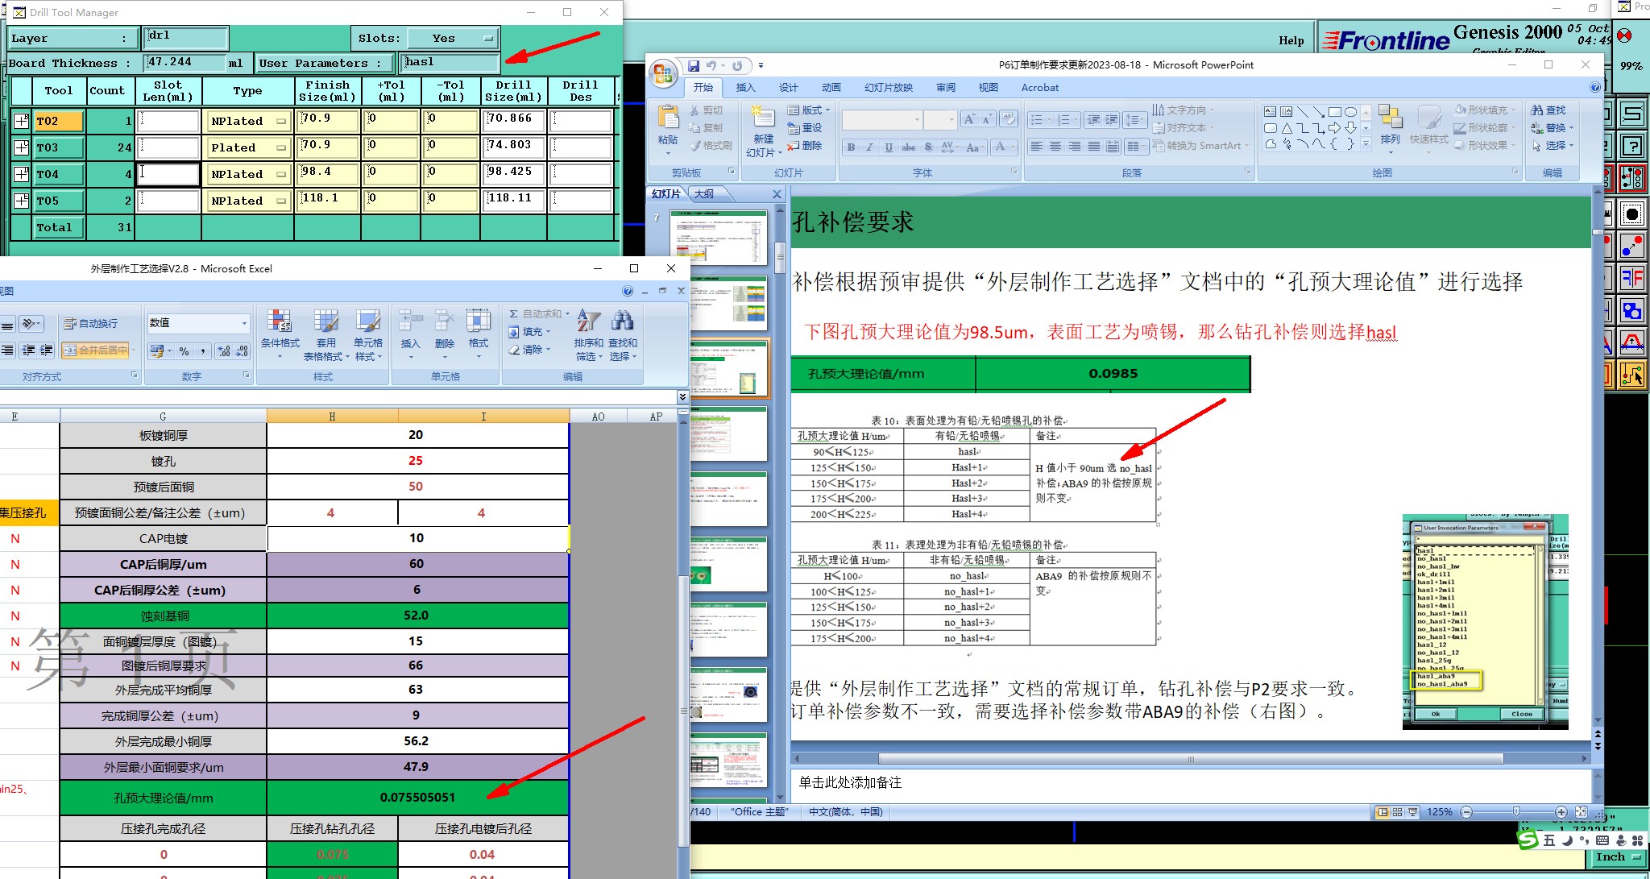The height and width of the screenshot is (879, 1650).
Task: Click the percent style icon in Excel
Action: [184, 351]
